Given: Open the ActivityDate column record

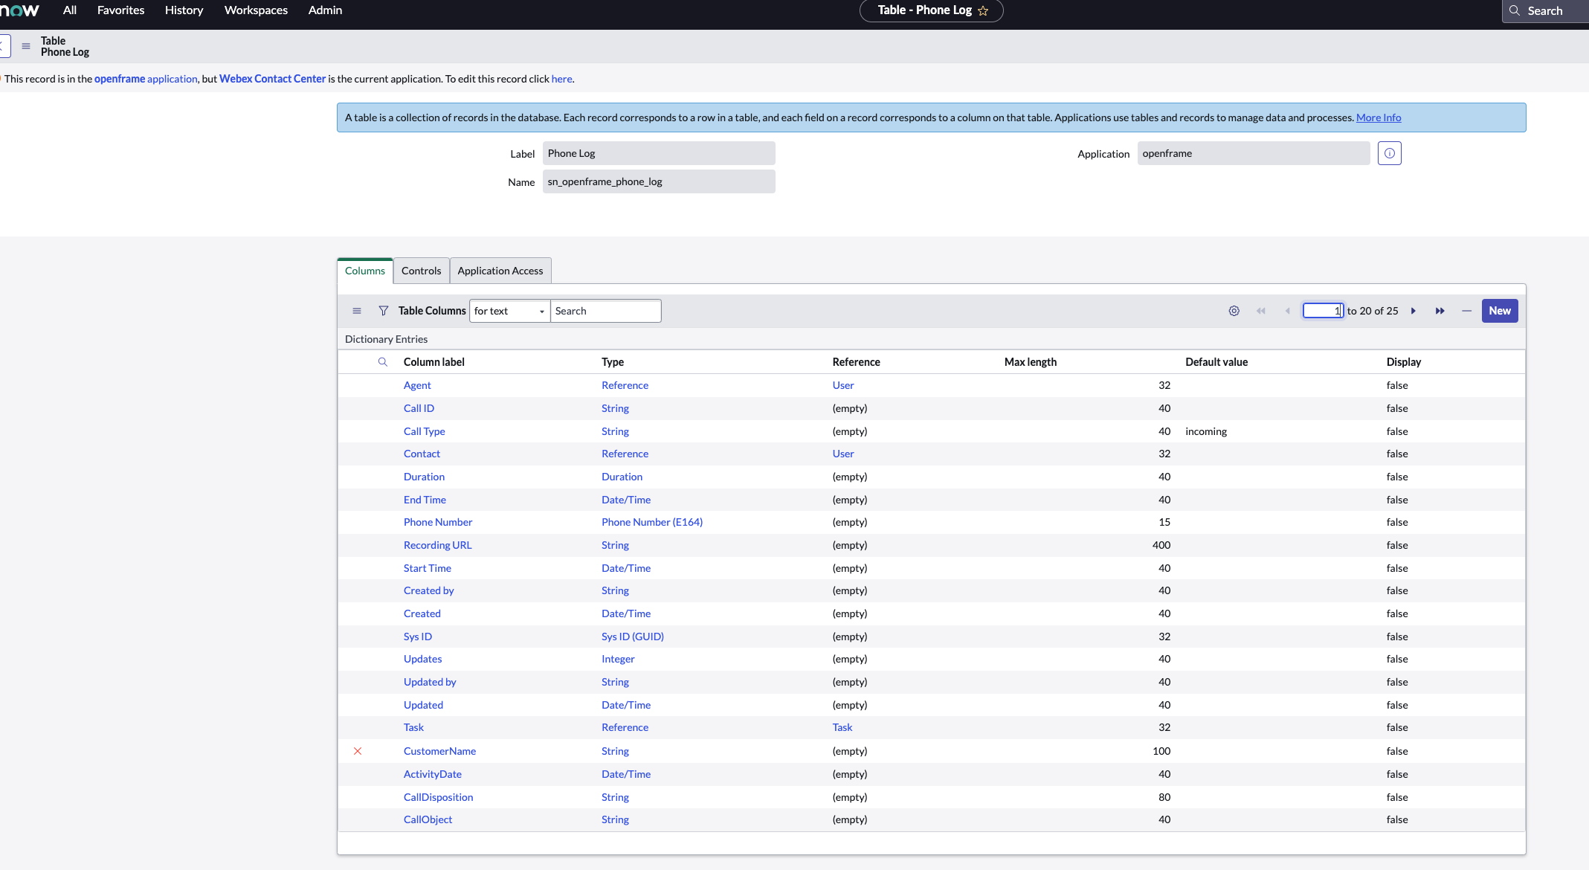Looking at the screenshot, I should click(x=433, y=774).
